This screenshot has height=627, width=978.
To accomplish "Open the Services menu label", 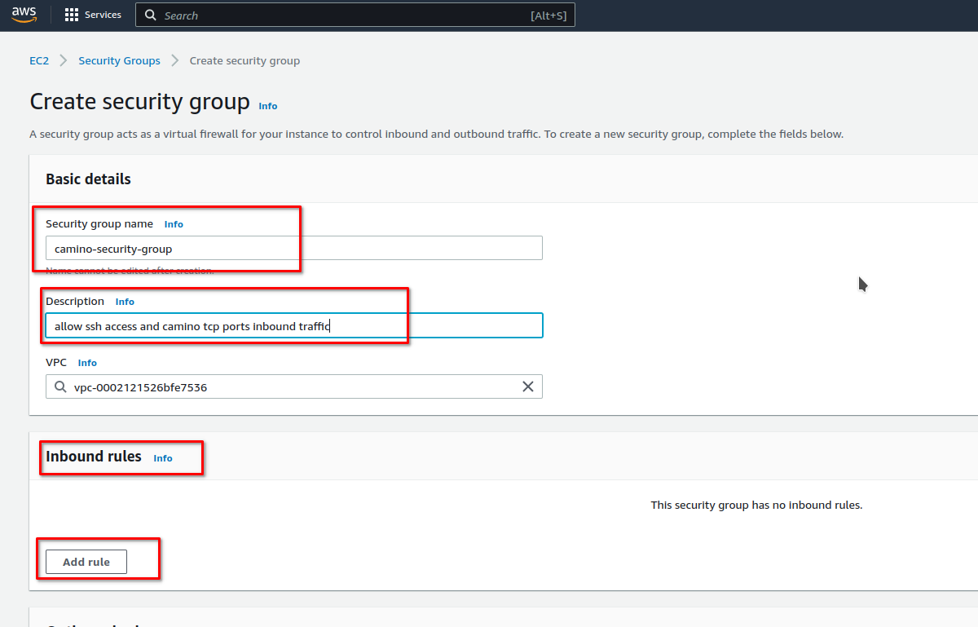I will click(103, 15).
